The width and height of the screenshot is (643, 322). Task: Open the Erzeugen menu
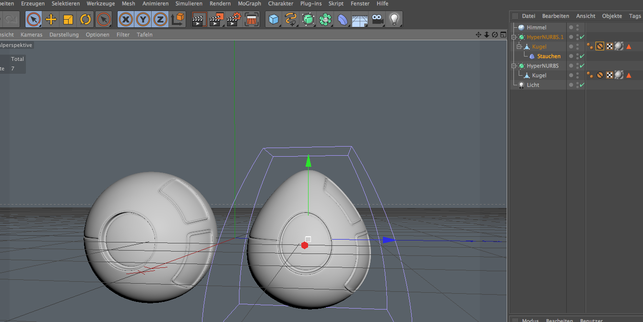(33, 3)
